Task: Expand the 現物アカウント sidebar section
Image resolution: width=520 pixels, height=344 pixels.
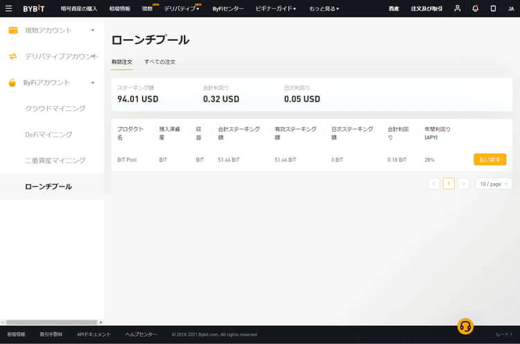Action: point(93,31)
